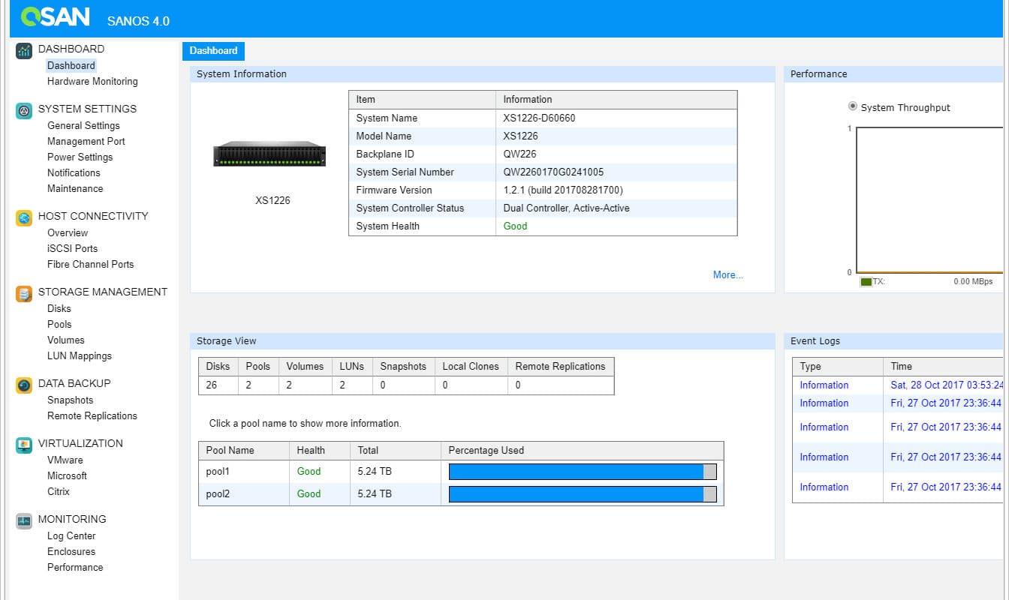Image resolution: width=1009 pixels, height=600 pixels.
Task: Click the Monitoring pulse icon
Action: coord(24,521)
